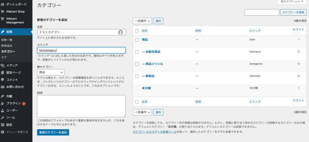Sort by スラッグ column in table footer

coord(255,102)
